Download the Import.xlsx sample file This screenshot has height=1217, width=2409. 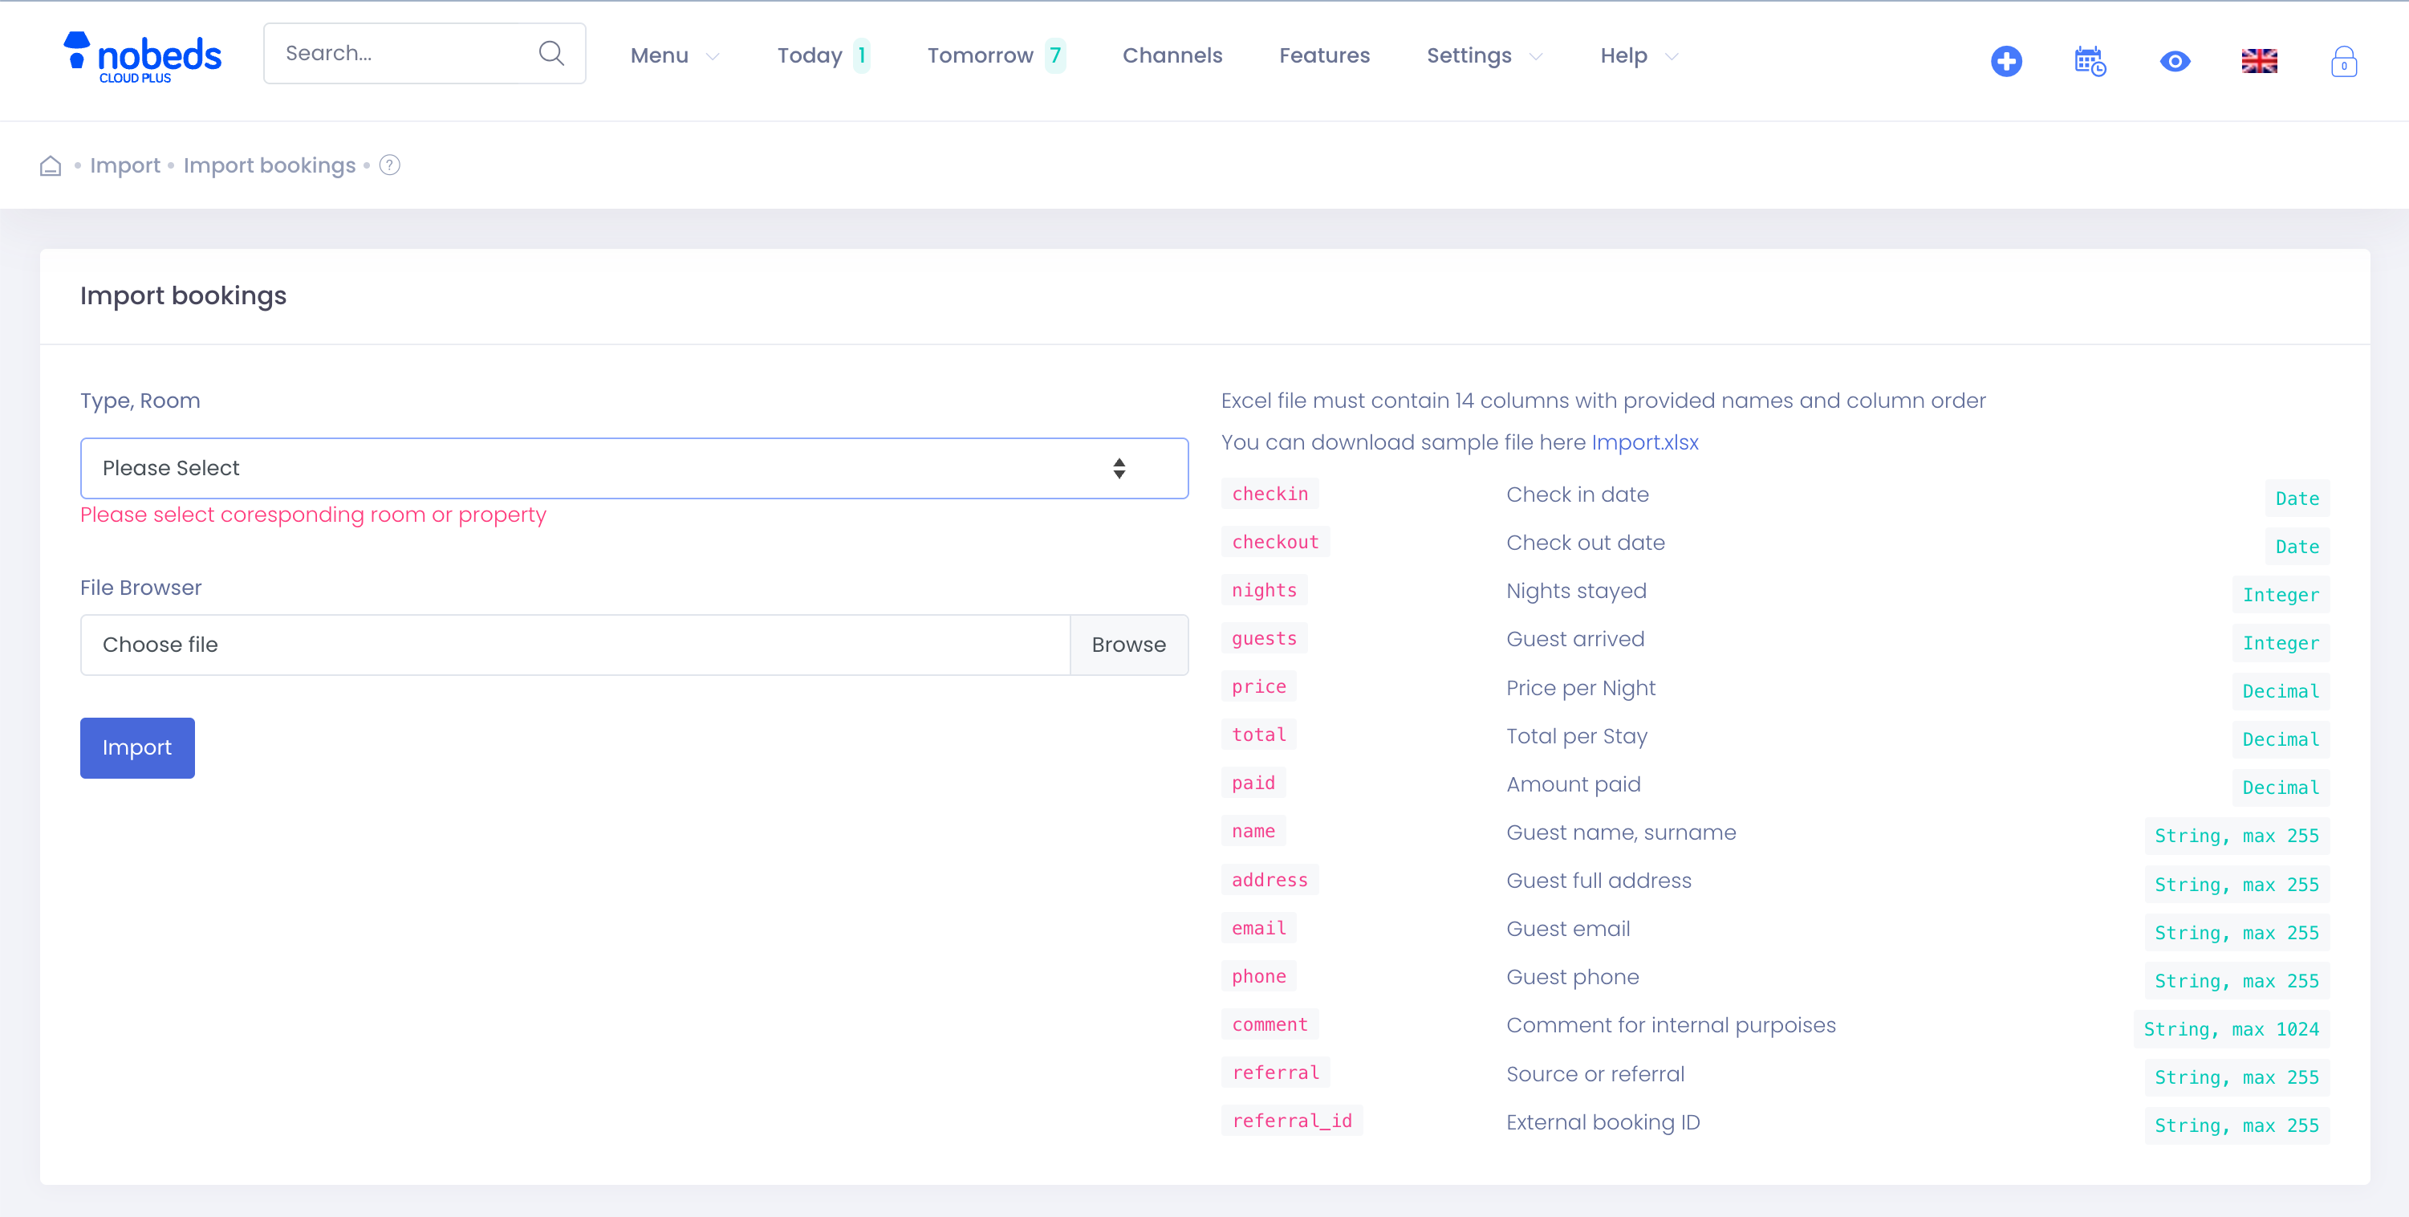(1644, 442)
